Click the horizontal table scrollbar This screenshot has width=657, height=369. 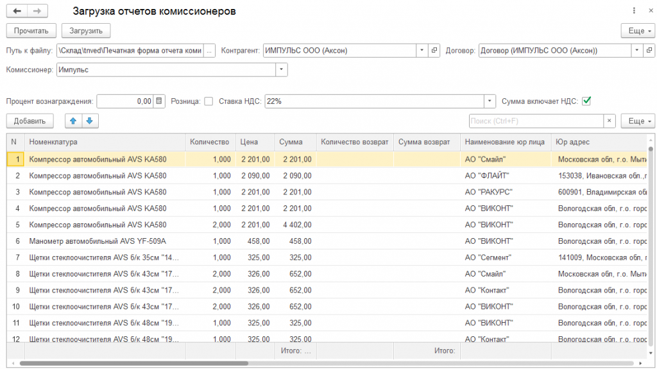[x=134, y=363]
